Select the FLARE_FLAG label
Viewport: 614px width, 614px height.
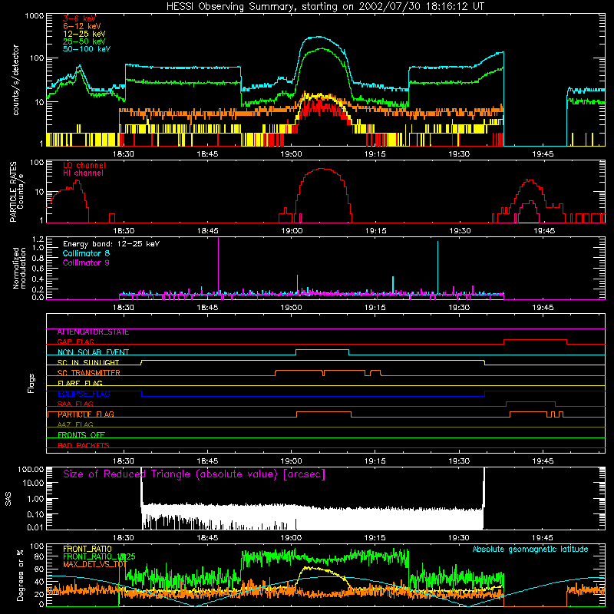pyautogui.click(x=80, y=383)
